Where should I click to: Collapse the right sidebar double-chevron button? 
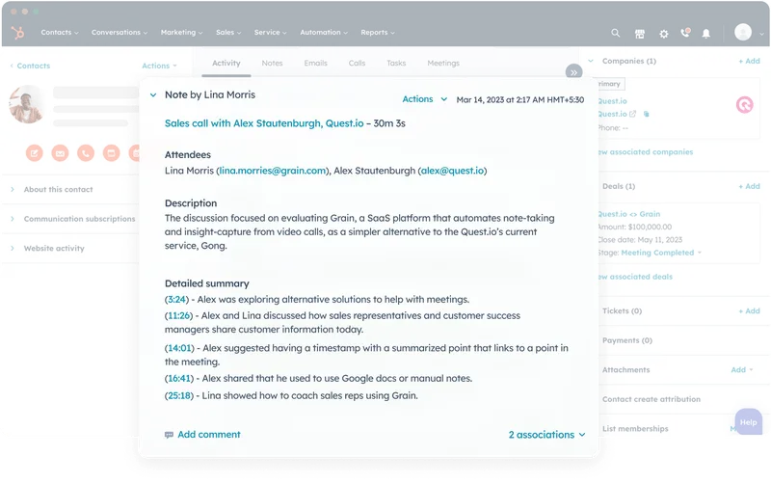573,72
